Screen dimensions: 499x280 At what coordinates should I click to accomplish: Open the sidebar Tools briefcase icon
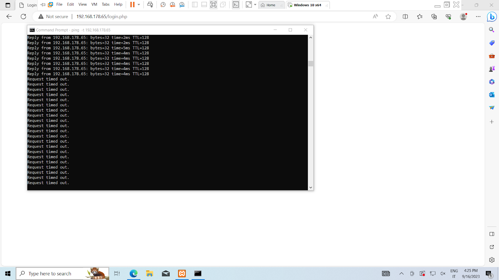point(492,56)
